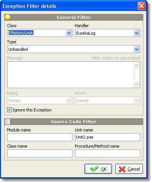The height and width of the screenshot is (183, 152).
Task: Click the lightning bolt General Filter icon
Action: [8, 17]
